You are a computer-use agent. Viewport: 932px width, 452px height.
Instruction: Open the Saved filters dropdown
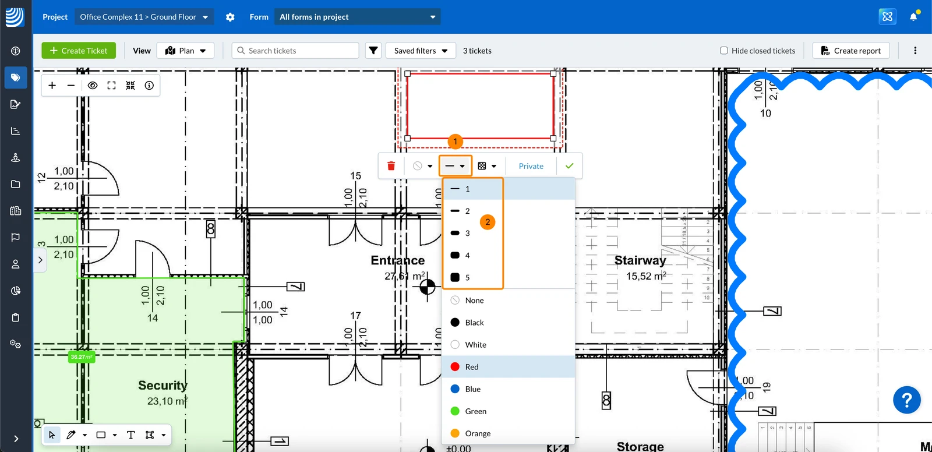tap(421, 51)
